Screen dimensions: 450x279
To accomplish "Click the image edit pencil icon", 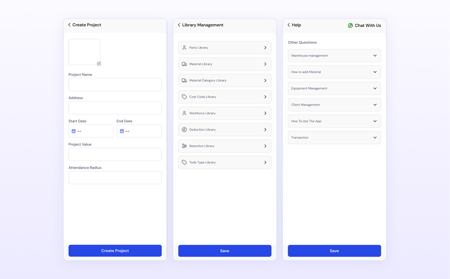I will point(99,64).
